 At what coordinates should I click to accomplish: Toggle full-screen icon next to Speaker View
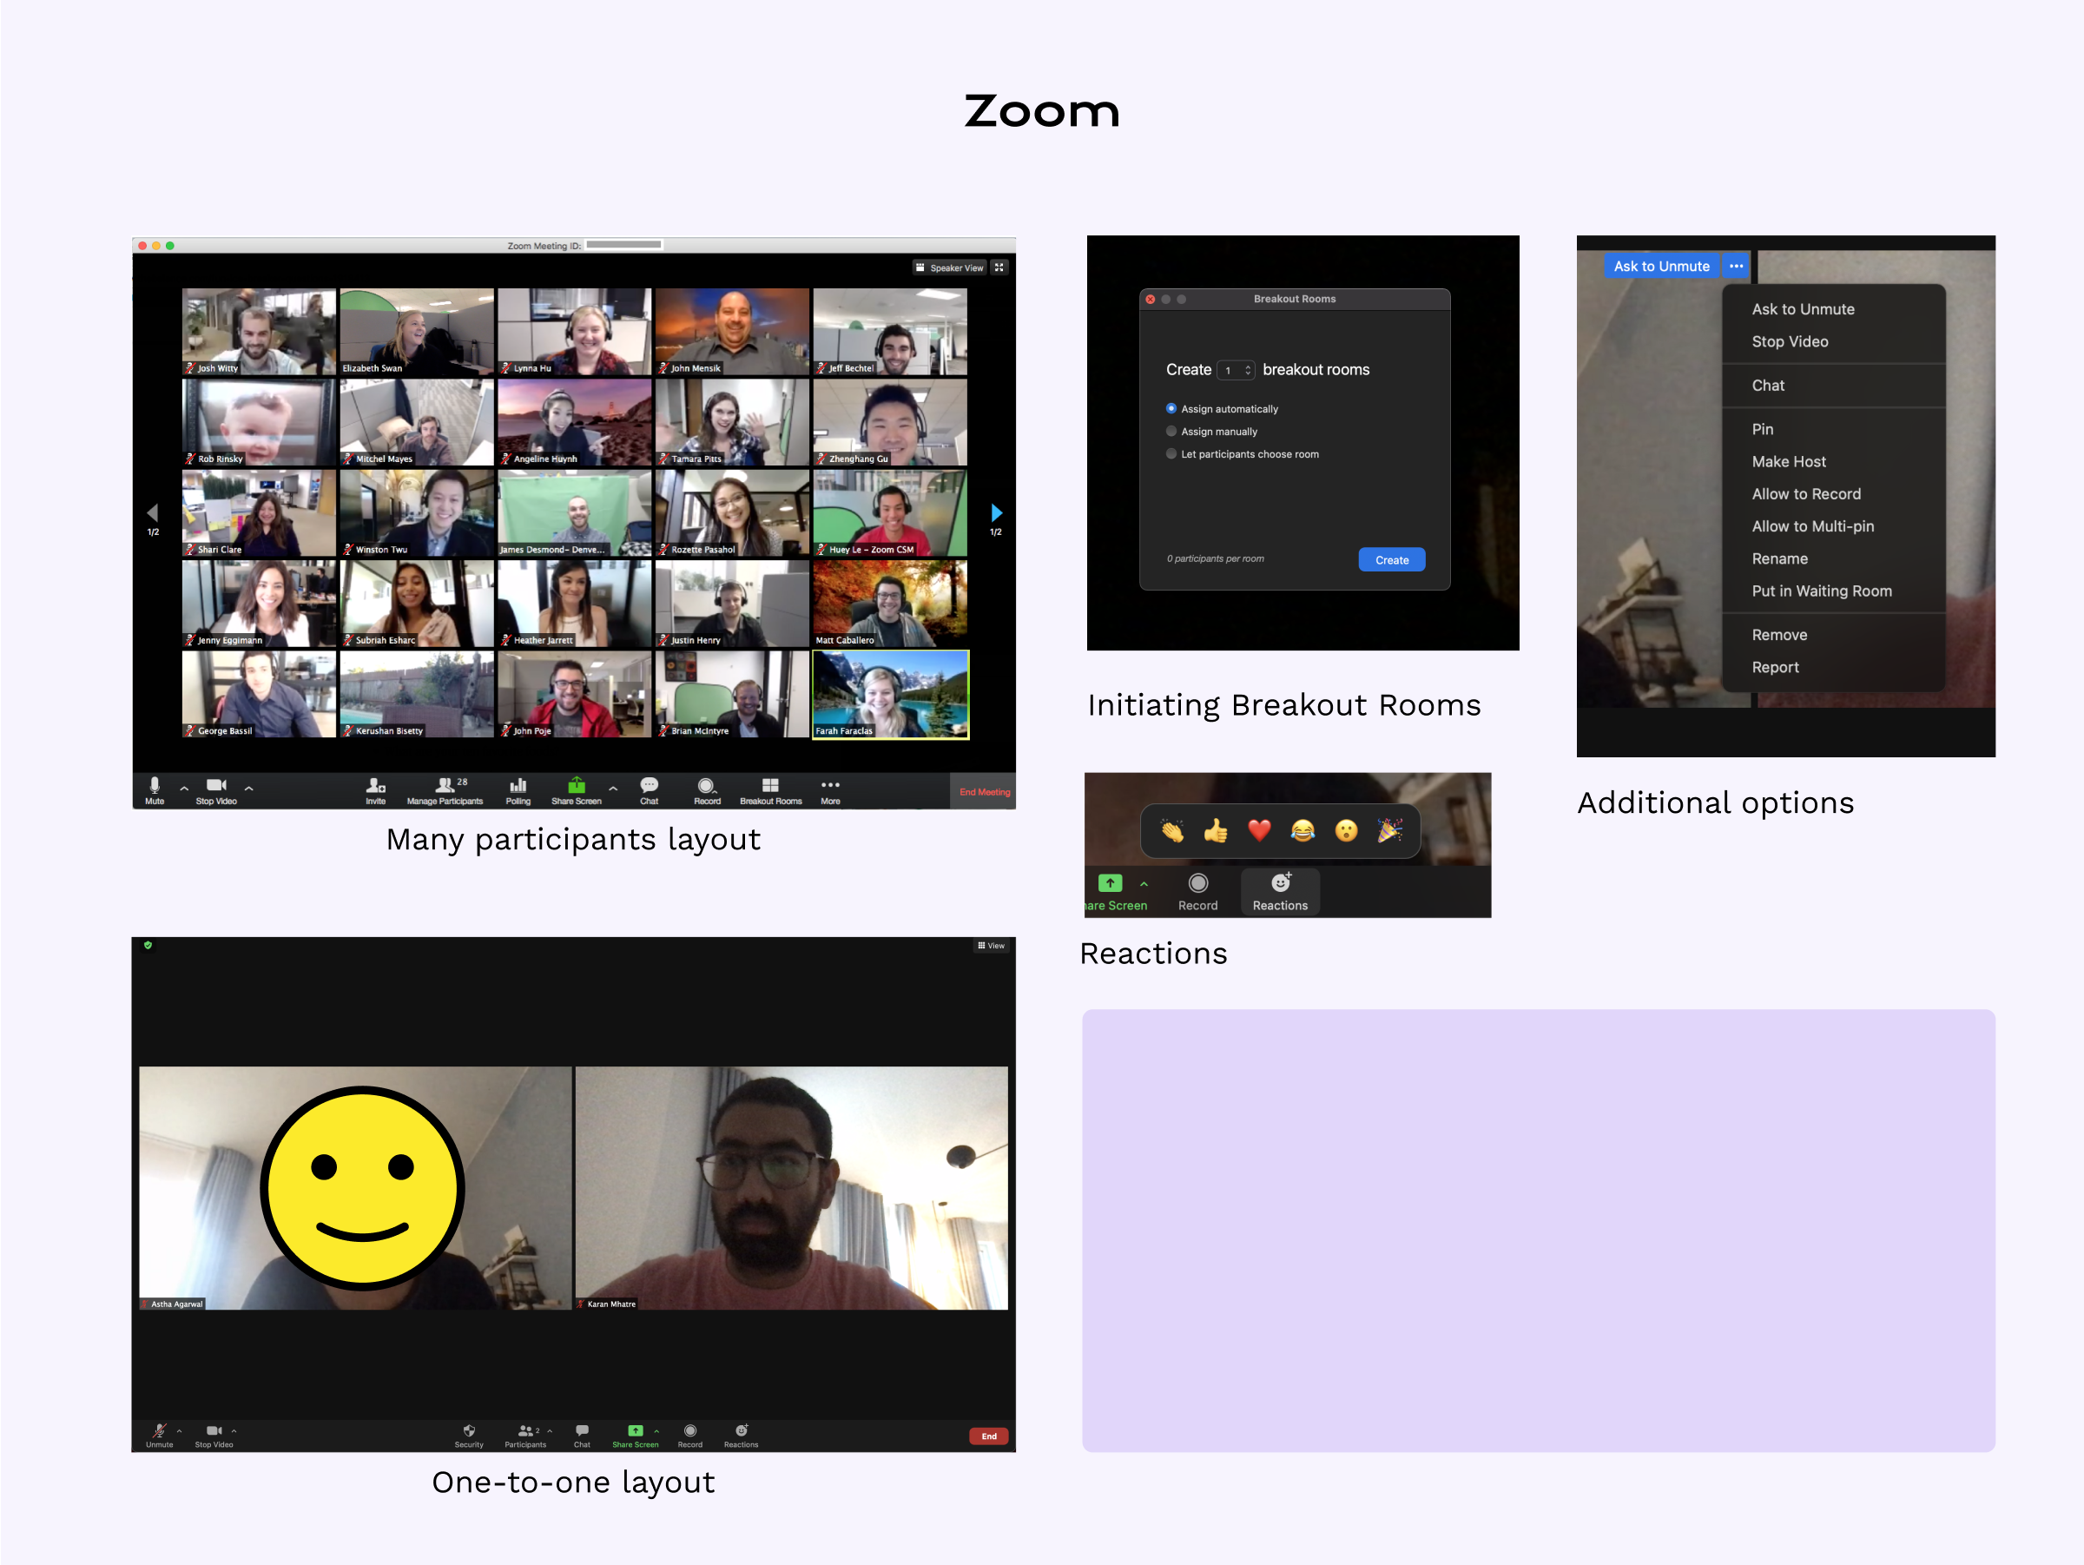point(999,267)
